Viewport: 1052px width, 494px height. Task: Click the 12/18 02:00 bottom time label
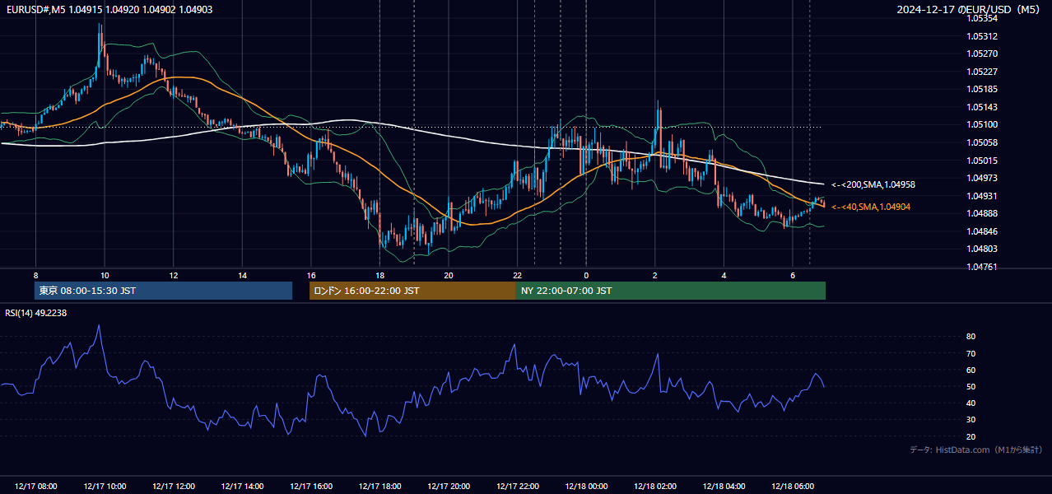(654, 487)
